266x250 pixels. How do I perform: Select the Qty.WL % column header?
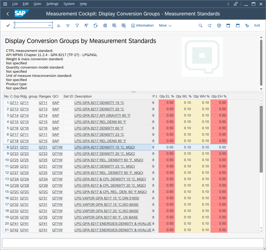[x=184, y=96]
